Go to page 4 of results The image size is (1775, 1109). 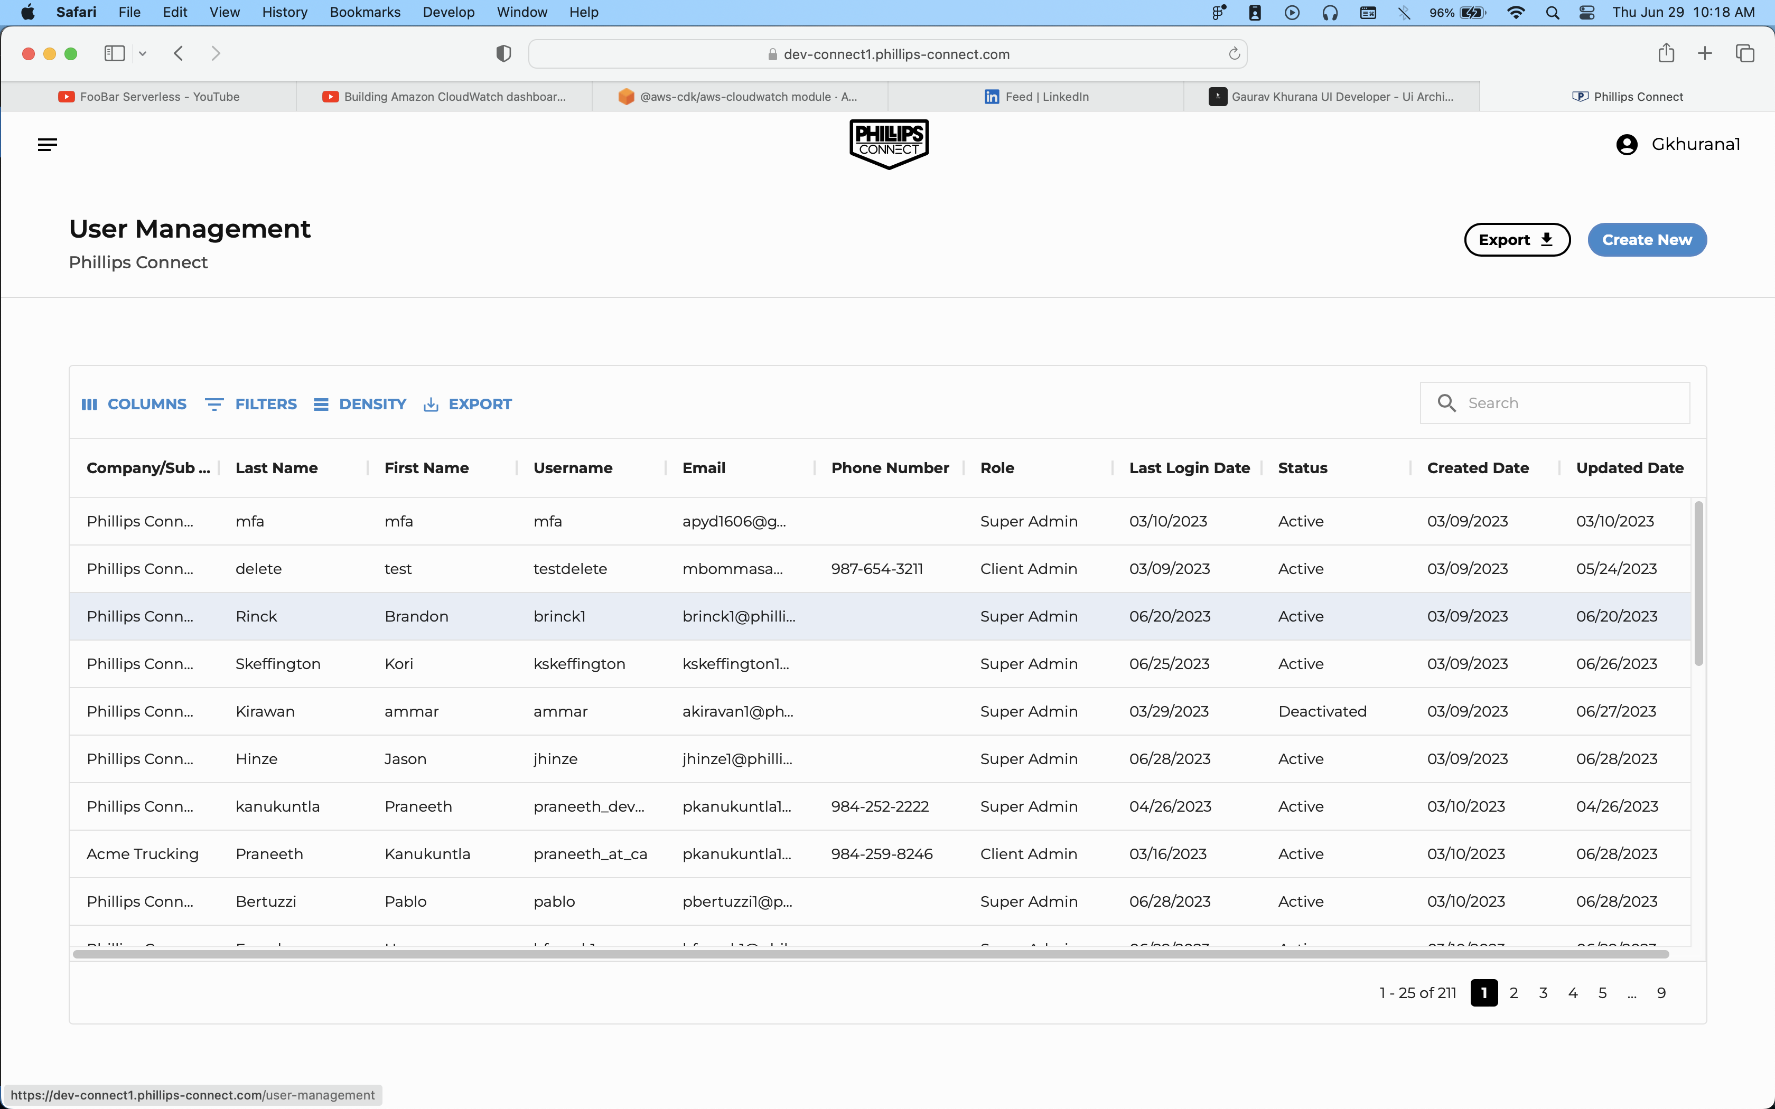coord(1573,993)
